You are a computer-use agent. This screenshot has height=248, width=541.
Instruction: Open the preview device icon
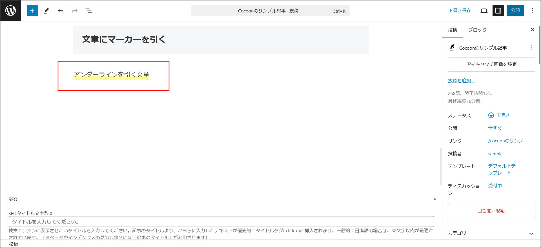pyautogui.click(x=484, y=11)
